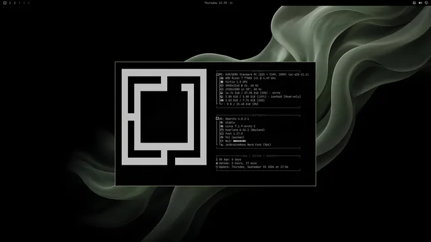Switch to workspace 3
431x242 pixels.
[20, 3]
